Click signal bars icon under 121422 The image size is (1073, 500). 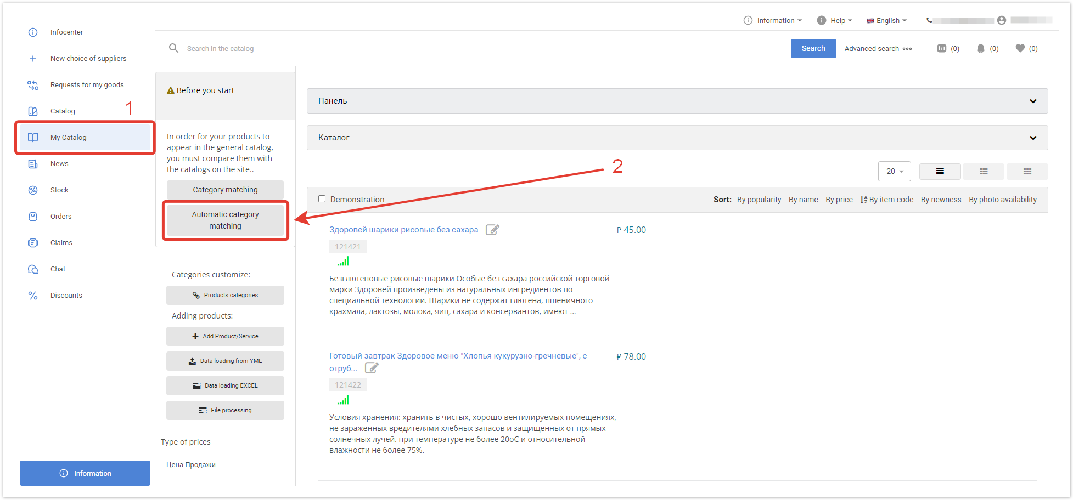point(343,400)
